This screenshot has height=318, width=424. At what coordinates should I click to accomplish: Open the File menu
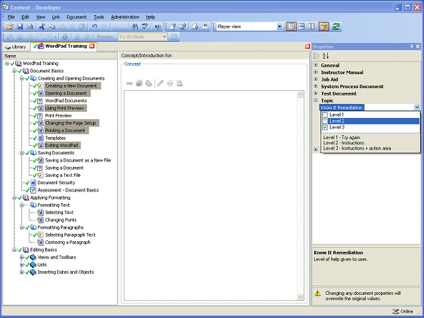click(x=11, y=17)
